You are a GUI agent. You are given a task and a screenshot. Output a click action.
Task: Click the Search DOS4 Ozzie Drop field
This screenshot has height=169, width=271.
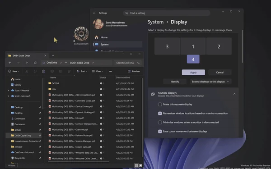tap(128, 63)
